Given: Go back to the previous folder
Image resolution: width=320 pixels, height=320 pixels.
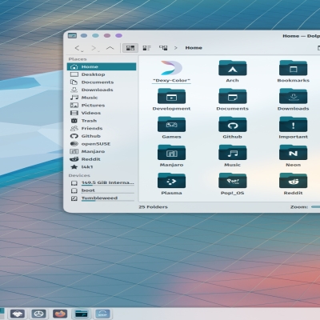Looking at the screenshot, I should (x=78, y=48).
